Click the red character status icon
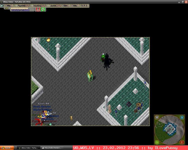 point(38,9)
